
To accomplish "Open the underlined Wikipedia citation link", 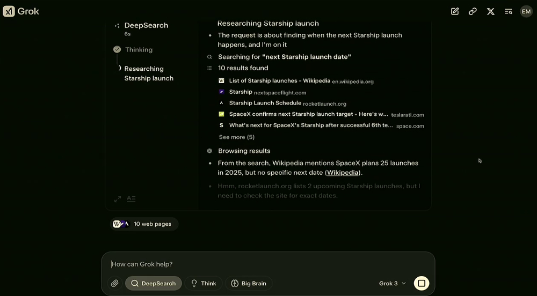I will (343, 173).
